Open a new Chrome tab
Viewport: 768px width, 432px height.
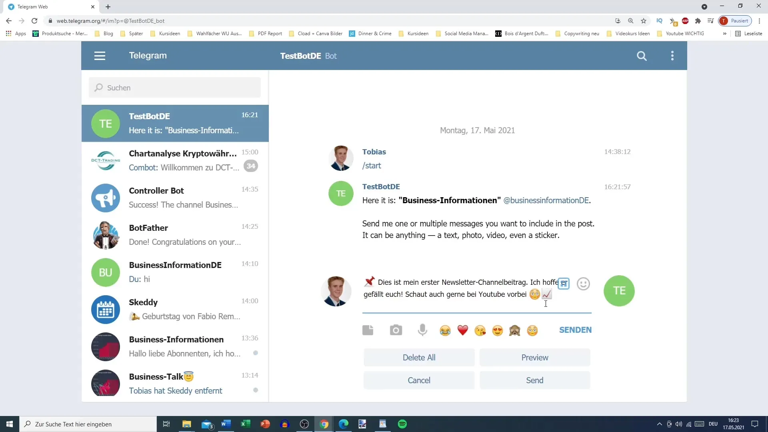[108, 7]
